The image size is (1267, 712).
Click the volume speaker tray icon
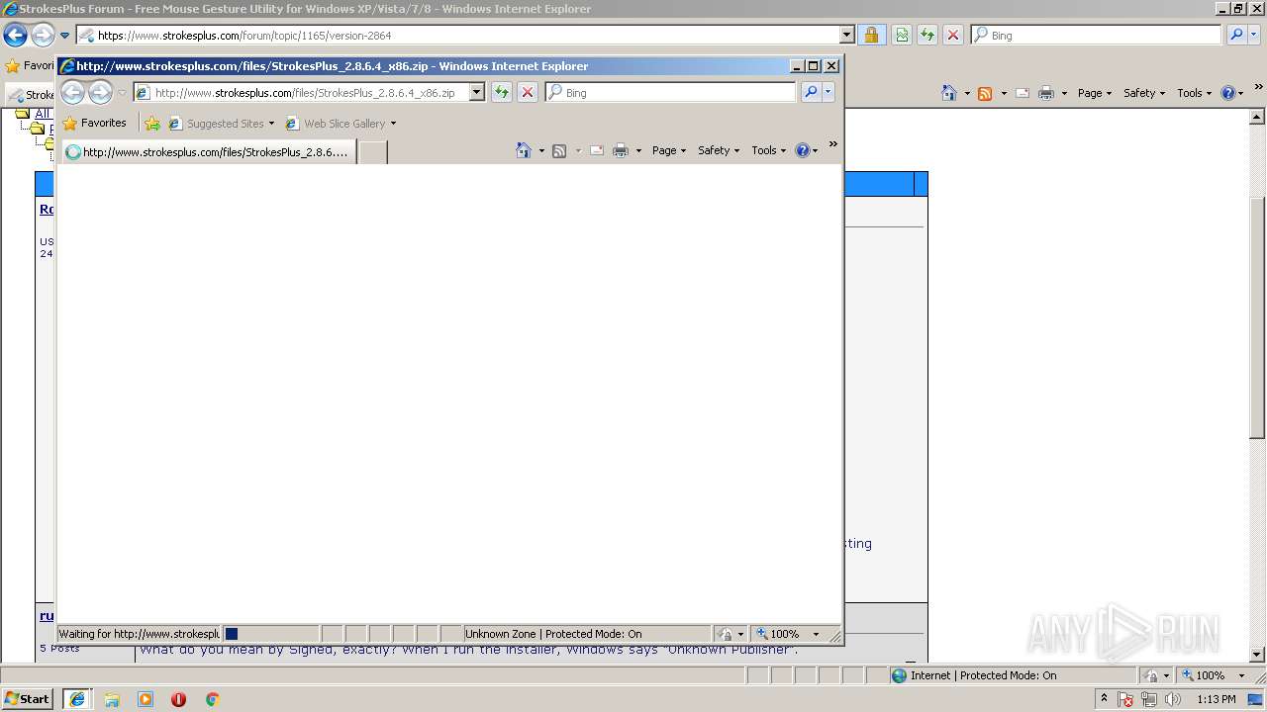pos(1173,699)
